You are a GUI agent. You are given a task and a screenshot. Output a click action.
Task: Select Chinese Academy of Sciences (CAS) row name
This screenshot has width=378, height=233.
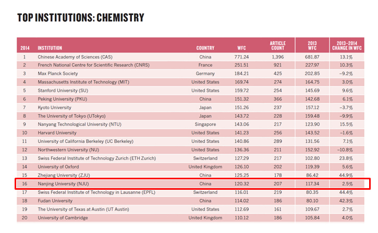coord(82,57)
